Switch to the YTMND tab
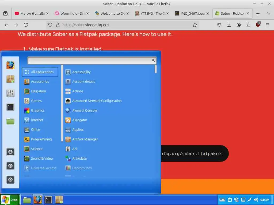Viewport: 274px width, 205px height. coord(152,13)
